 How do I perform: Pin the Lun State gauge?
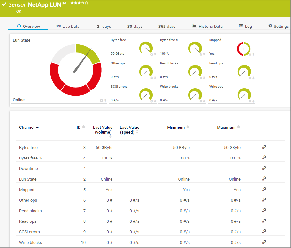click(105, 100)
